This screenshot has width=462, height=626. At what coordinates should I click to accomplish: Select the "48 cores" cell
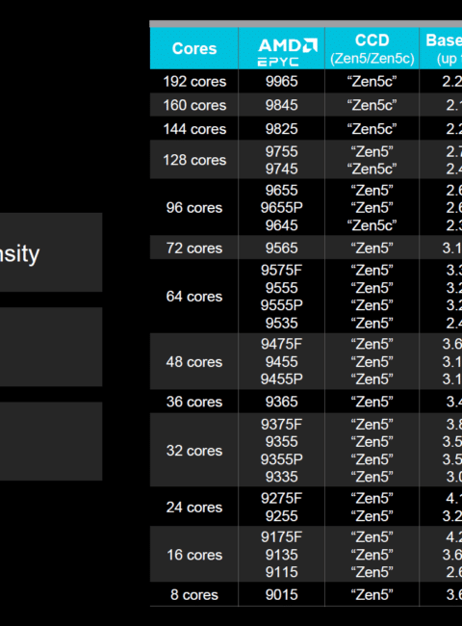(194, 362)
